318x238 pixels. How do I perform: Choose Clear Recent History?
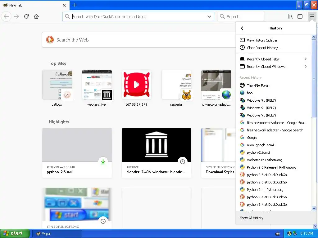[273, 47]
